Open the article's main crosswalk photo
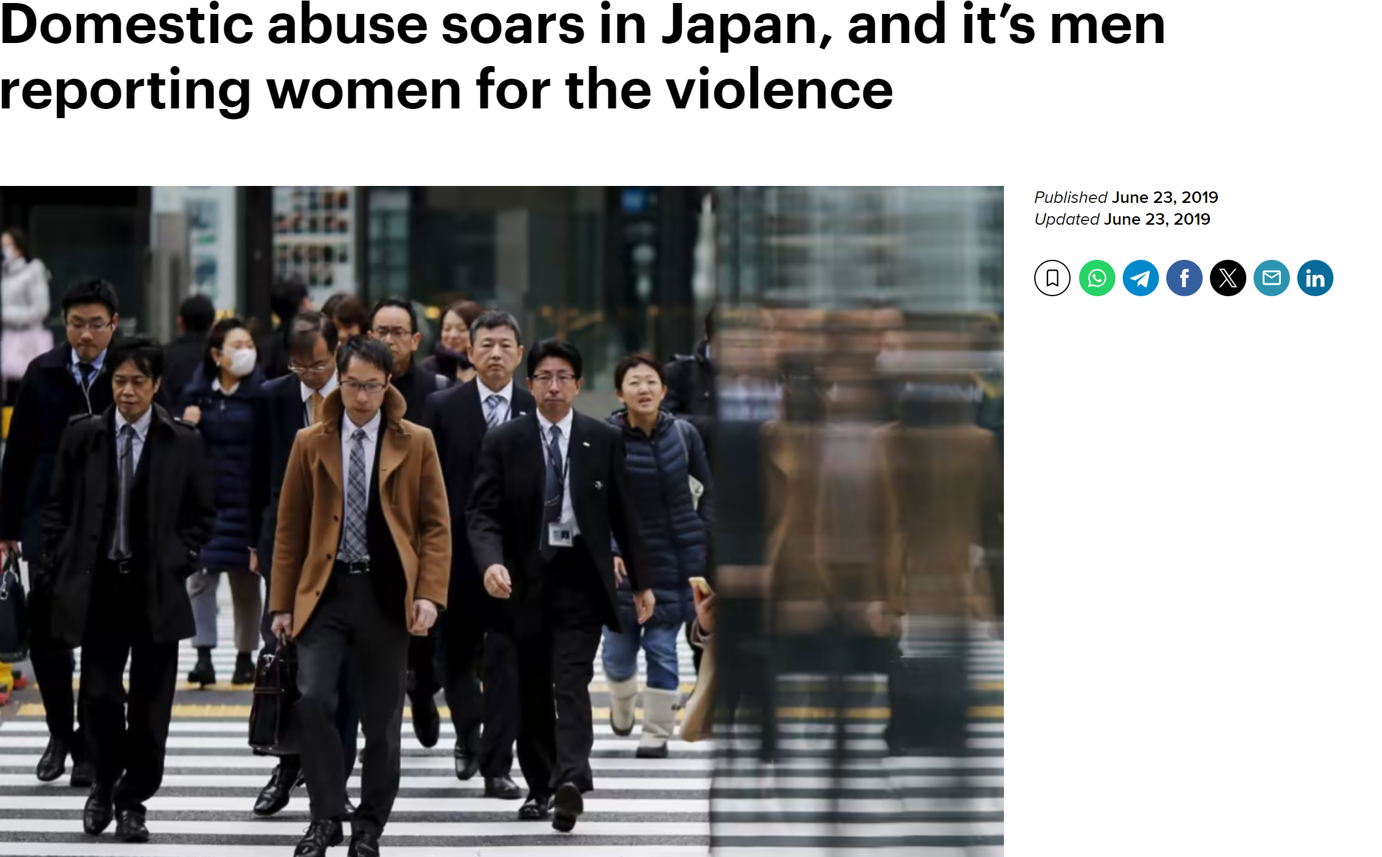 (502, 521)
